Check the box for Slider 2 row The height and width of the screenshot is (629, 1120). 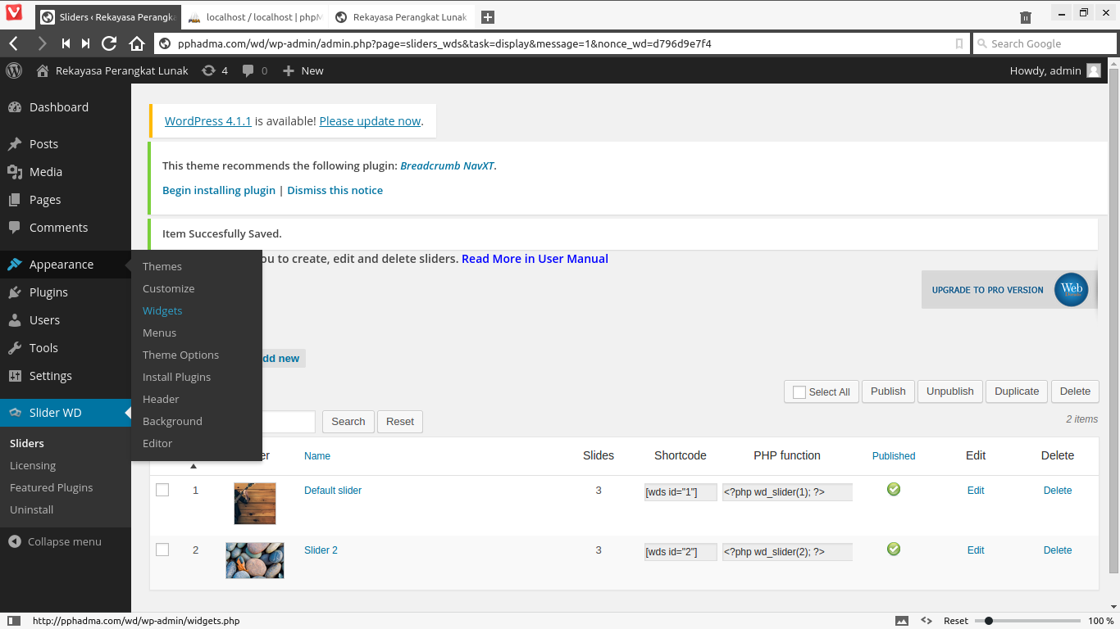[162, 550]
